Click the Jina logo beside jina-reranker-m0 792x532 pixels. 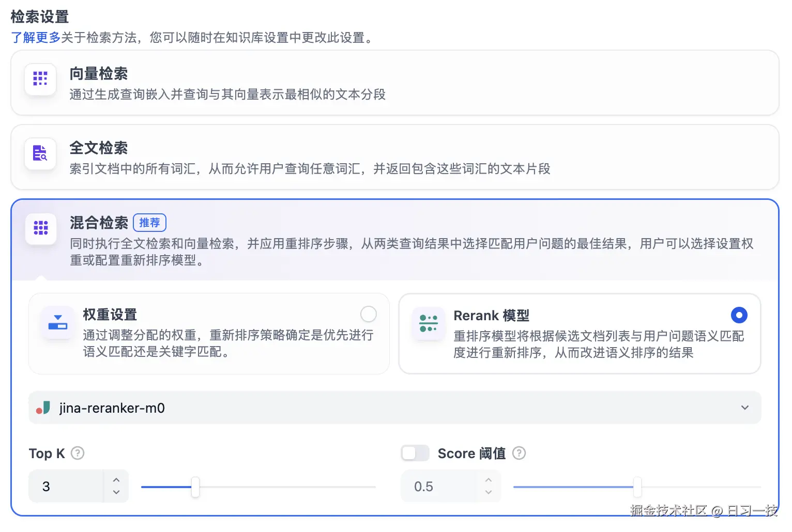click(43, 408)
